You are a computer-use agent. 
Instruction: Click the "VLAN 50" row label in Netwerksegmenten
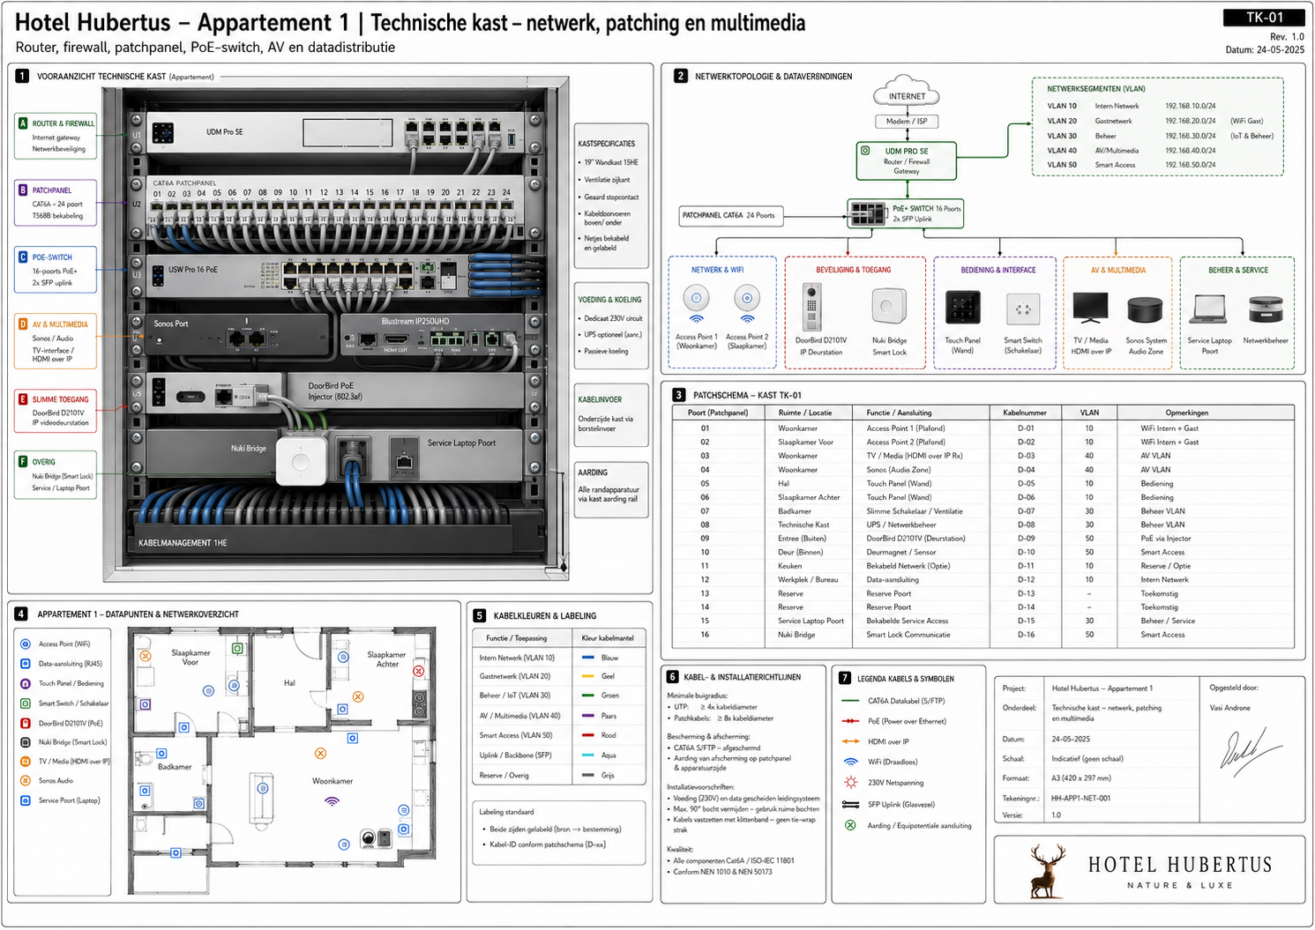(x=1062, y=165)
